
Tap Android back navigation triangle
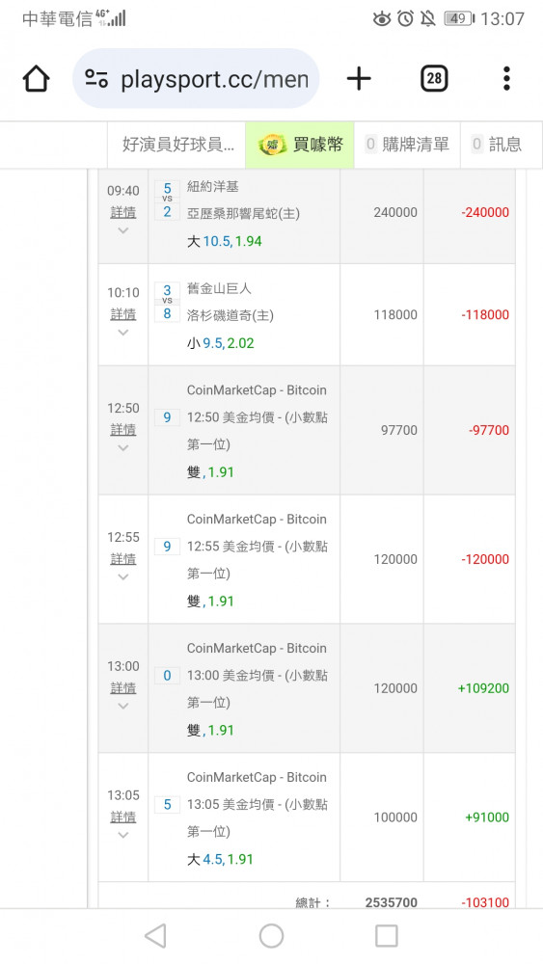155,936
